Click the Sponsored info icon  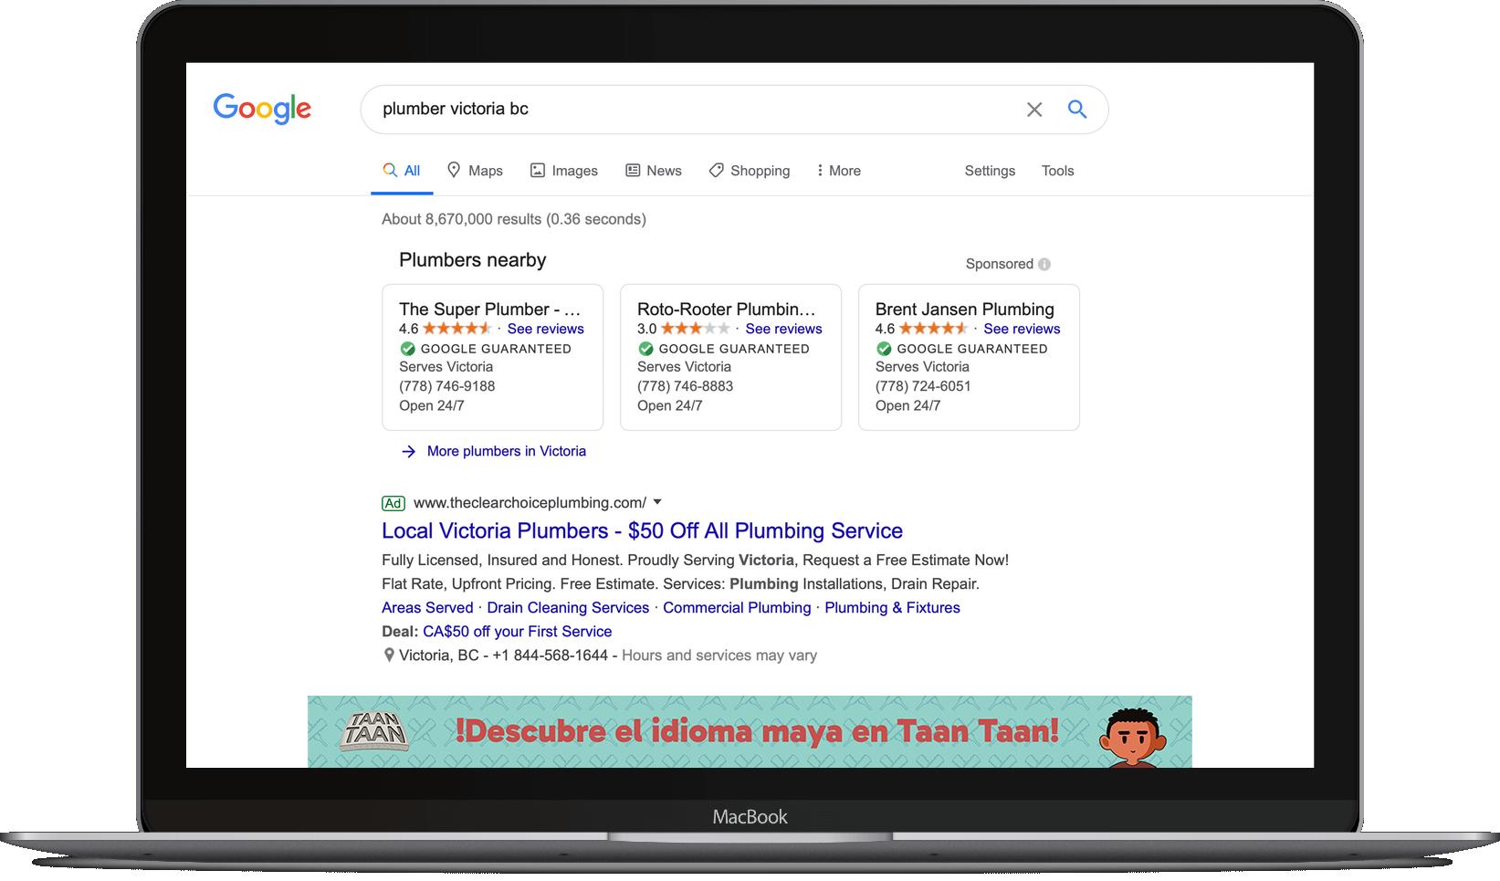coord(1044,264)
